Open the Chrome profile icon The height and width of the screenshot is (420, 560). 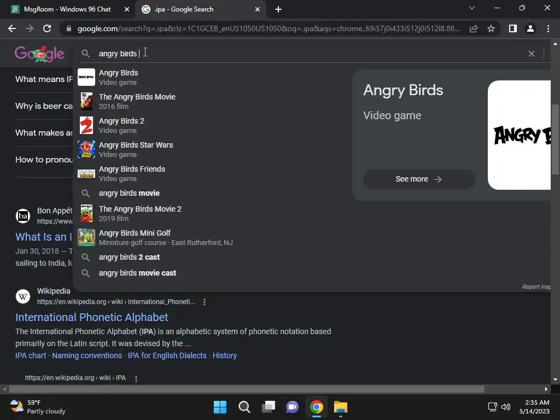(x=530, y=28)
